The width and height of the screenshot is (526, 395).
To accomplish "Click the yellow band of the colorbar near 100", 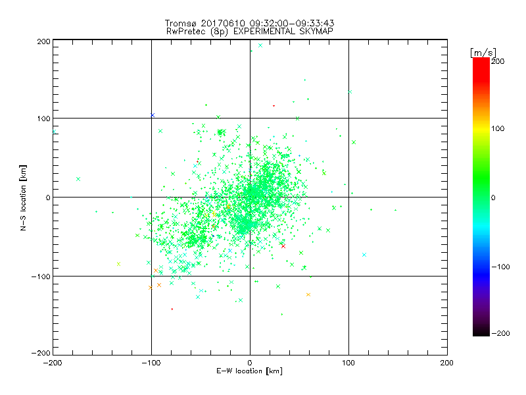I will (481, 128).
